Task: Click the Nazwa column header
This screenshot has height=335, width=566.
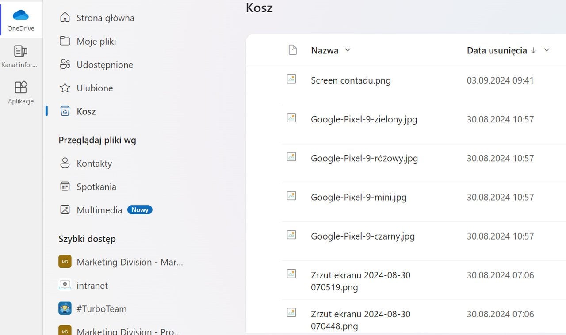Action: (x=325, y=50)
